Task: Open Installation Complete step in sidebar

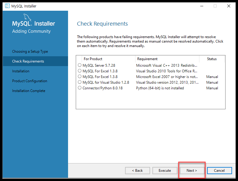Action: [29, 91]
